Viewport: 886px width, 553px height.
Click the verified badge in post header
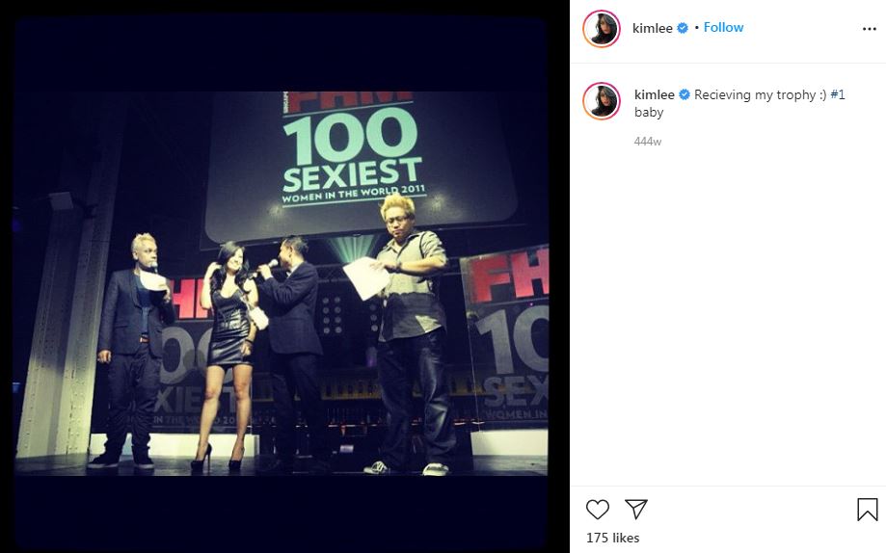683,28
